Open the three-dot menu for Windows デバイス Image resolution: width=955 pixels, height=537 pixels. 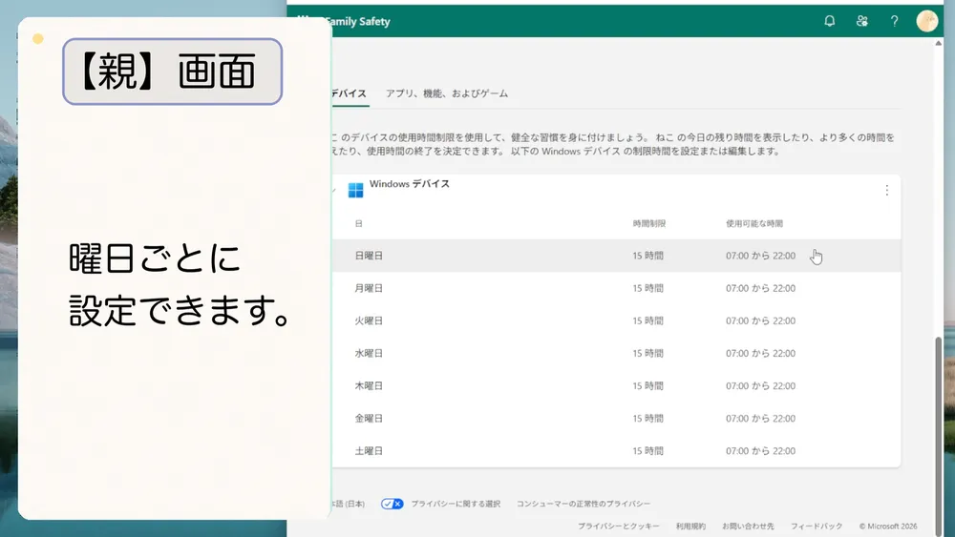pyautogui.click(x=887, y=191)
